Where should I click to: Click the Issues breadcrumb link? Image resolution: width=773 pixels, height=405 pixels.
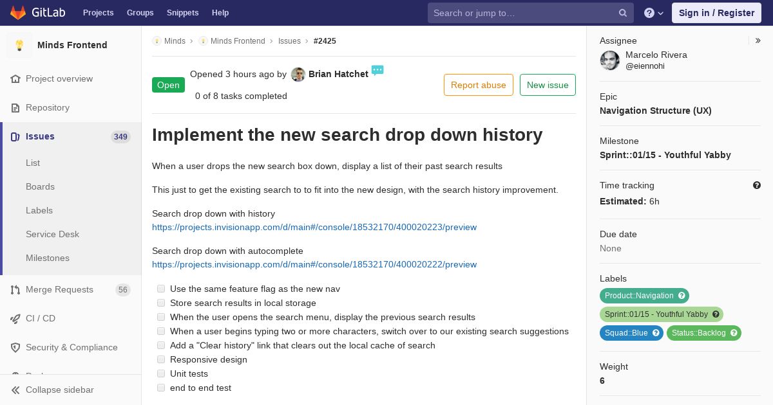coord(289,40)
